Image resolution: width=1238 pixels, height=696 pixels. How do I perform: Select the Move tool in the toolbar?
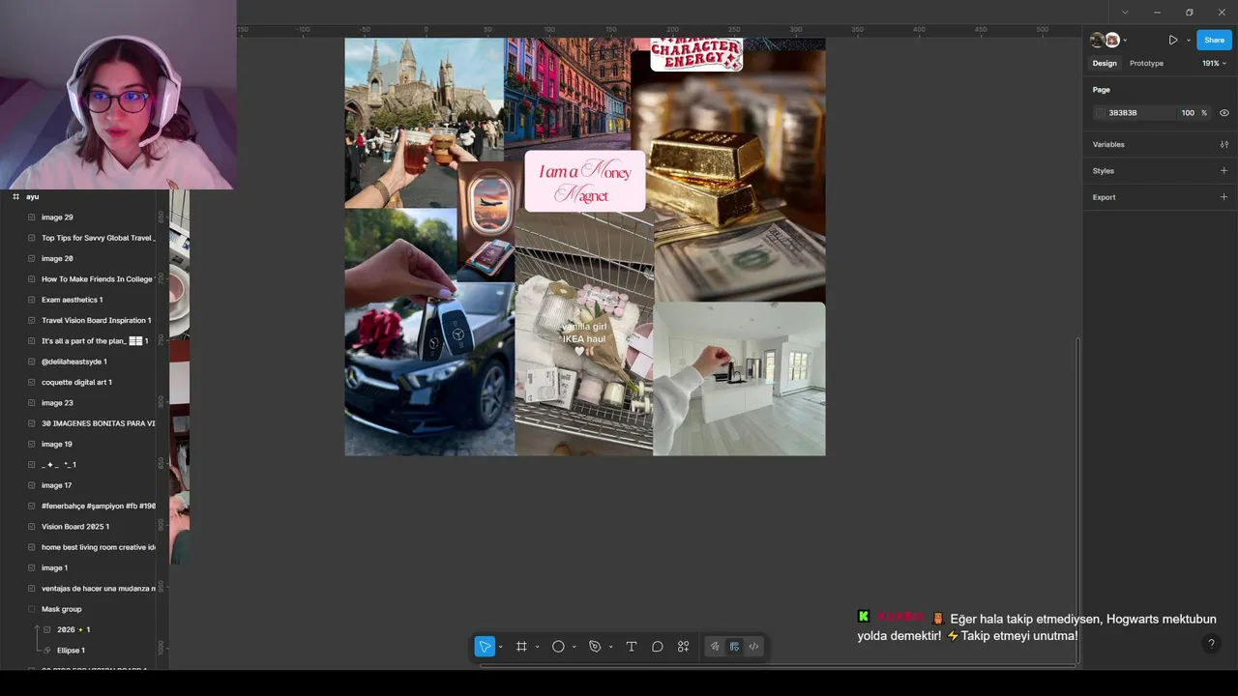pos(485,647)
